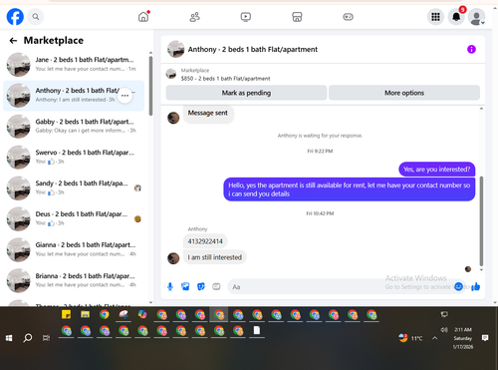Click the $850 listing title link

coord(225,79)
